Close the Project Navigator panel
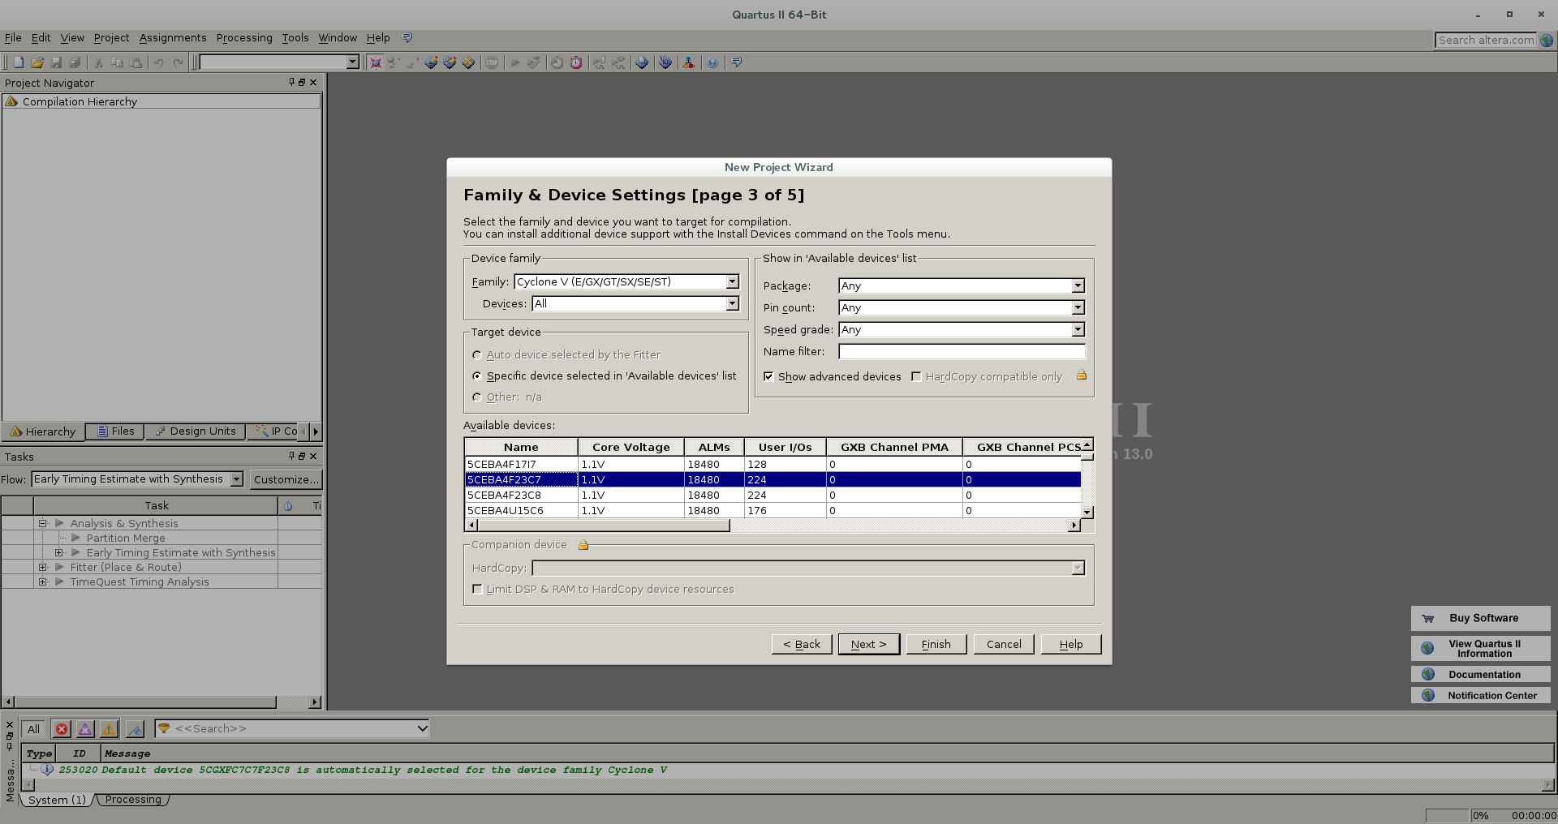The width and height of the screenshot is (1558, 824). [x=314, y=83]
